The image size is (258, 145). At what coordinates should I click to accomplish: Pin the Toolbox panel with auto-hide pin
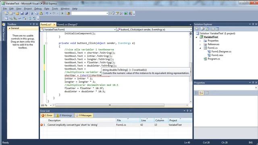[34, 24]
